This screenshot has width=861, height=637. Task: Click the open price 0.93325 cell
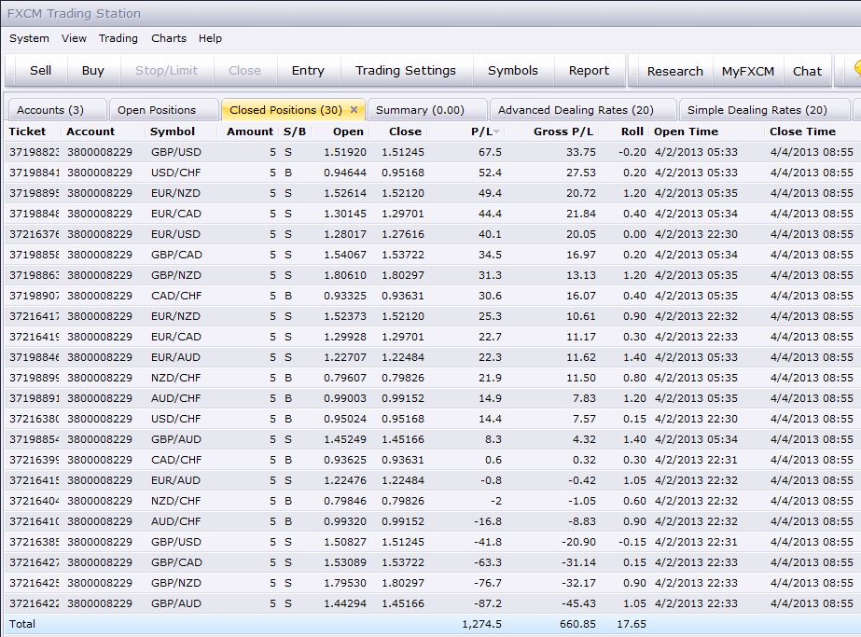pos(345,296)
